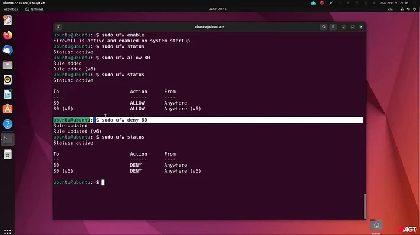Launch Firefox from the dock

(x=8, y=35)
